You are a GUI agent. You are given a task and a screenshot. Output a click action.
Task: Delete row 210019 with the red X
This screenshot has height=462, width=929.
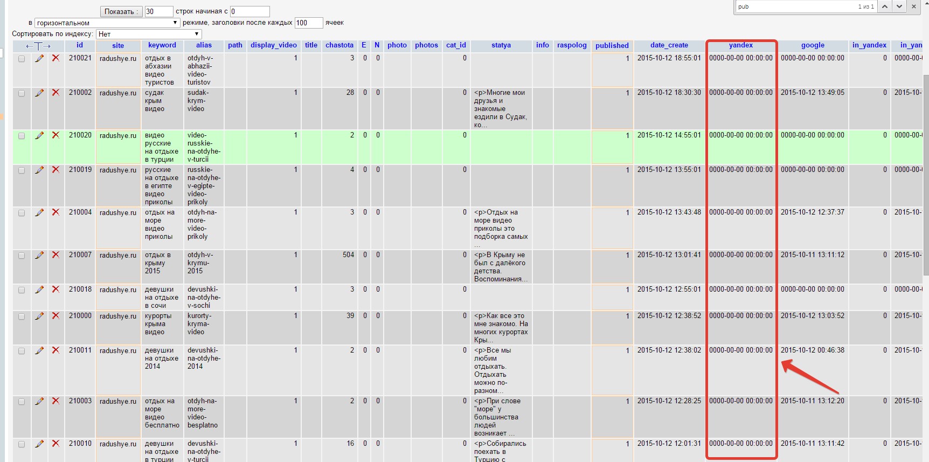(56, 169)
